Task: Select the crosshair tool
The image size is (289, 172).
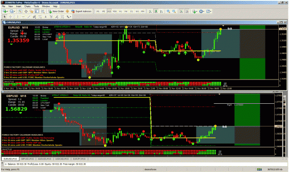Action: [11, 17]
